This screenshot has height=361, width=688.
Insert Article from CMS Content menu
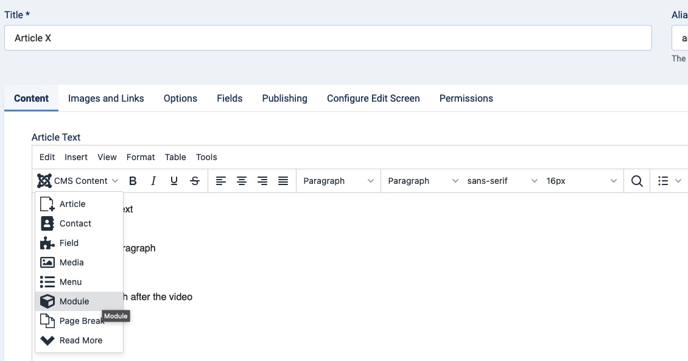coord(79,204)
